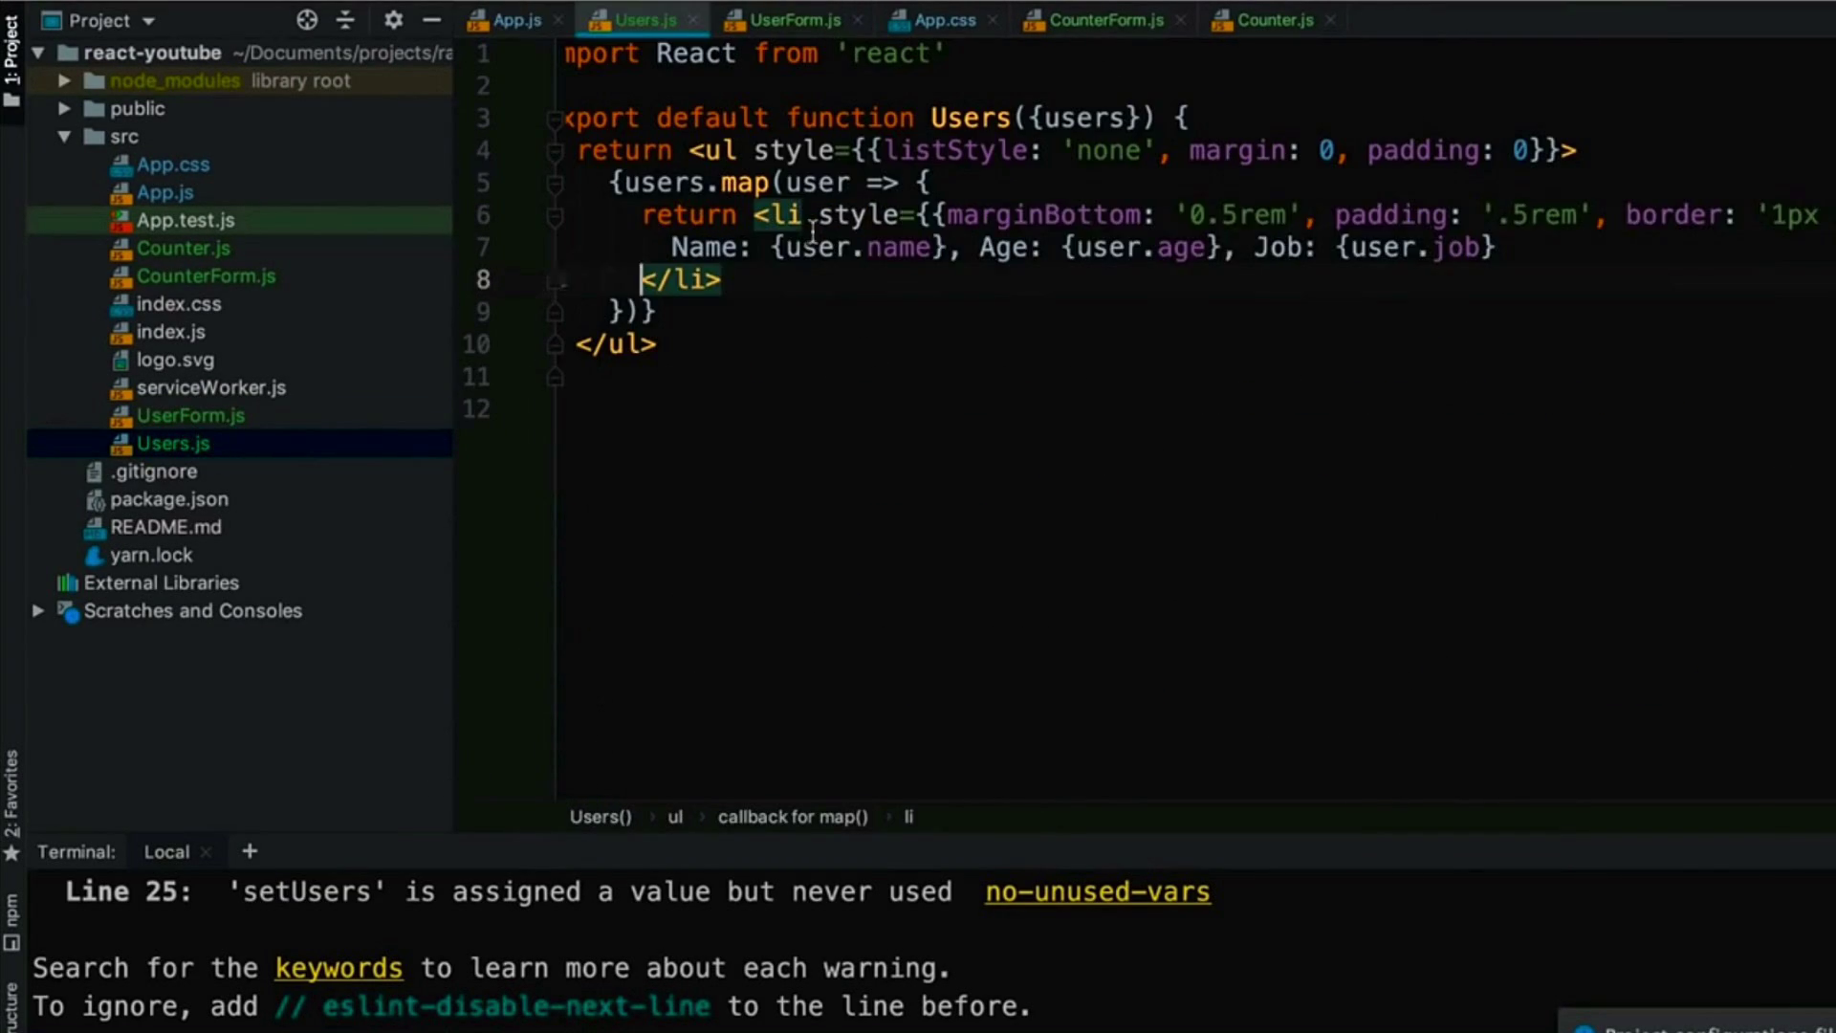Expand the node_modules folder
Screen dimensions: 1836x1033
pyautogui.click(x=64, y=80)
